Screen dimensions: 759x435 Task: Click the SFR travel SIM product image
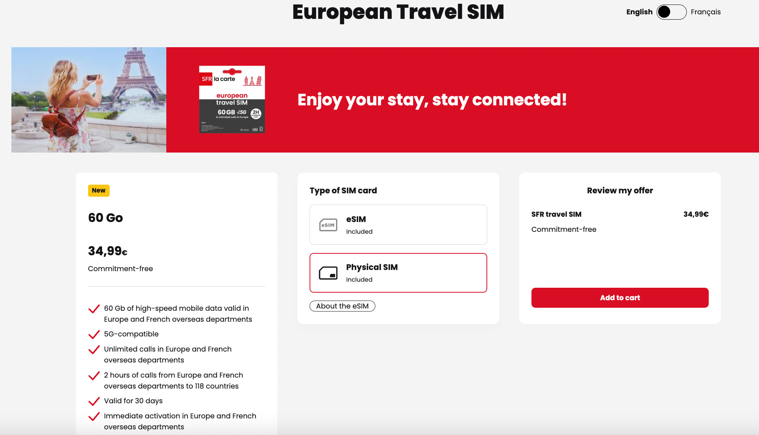232,100
